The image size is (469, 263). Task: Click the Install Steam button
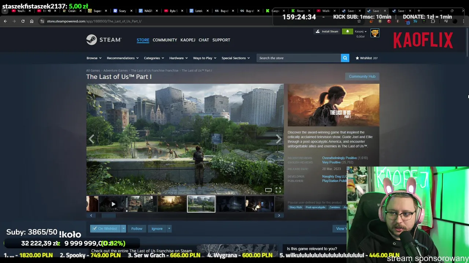(x=327, y=31)
